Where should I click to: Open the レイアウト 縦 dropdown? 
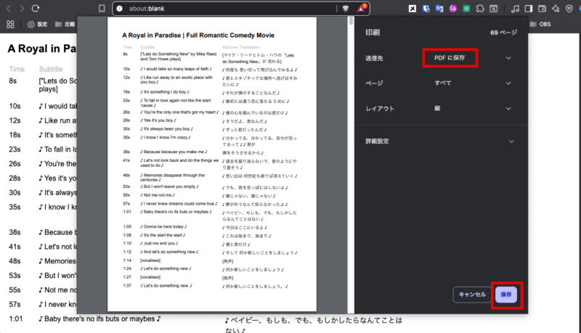click(472, 108)
